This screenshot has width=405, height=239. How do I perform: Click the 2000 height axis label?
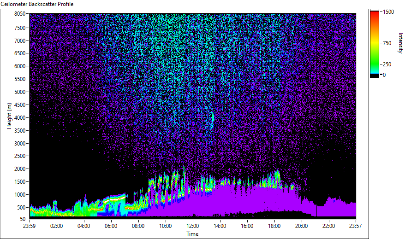coord(20,169)
